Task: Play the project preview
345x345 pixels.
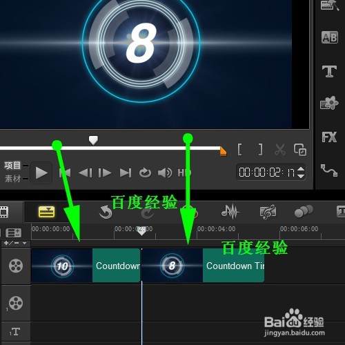Action: click(x=41, y=172)
